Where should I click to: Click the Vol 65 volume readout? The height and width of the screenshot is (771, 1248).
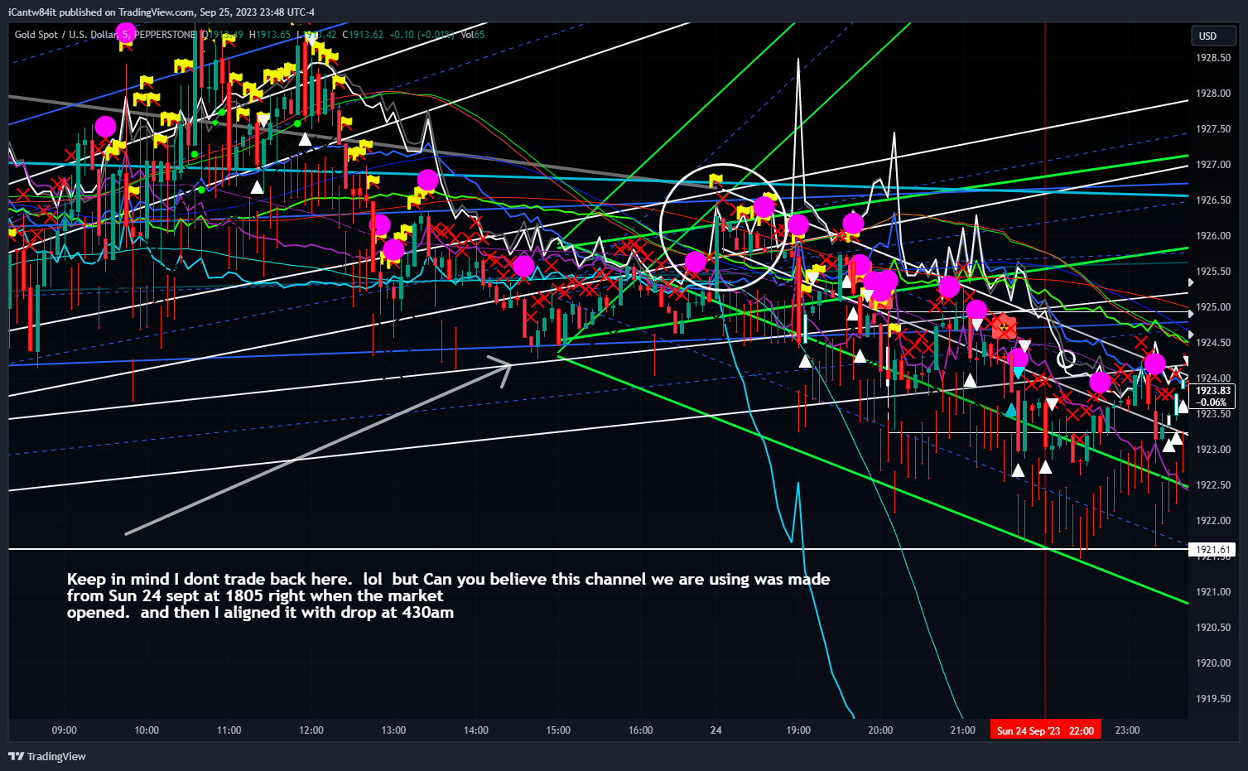tap(473, 35)
